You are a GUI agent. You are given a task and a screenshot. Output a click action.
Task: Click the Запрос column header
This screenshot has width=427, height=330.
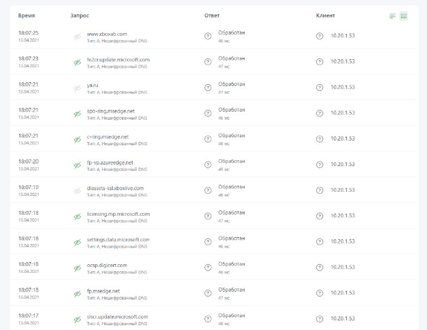point(80,16)
